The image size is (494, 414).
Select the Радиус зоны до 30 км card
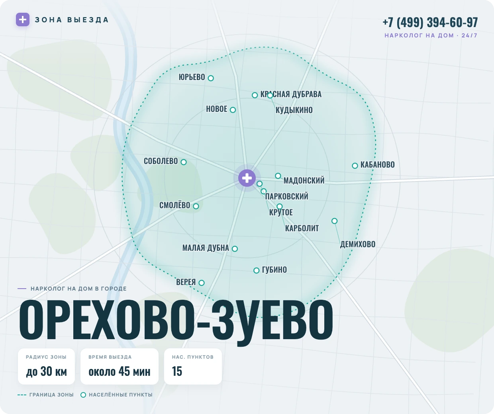[x=46, y=366]
